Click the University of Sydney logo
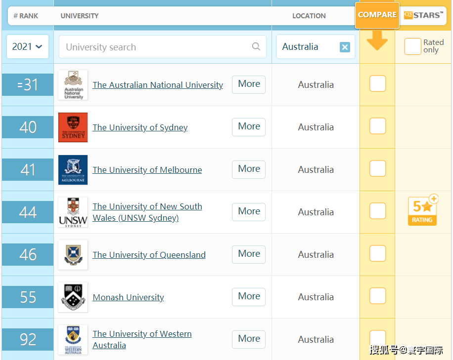The width and height of the screenshot is (453, 360). click(x=73, y=127)
